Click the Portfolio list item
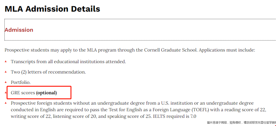Screen dimensions: 276x126 tap(21, 82)
